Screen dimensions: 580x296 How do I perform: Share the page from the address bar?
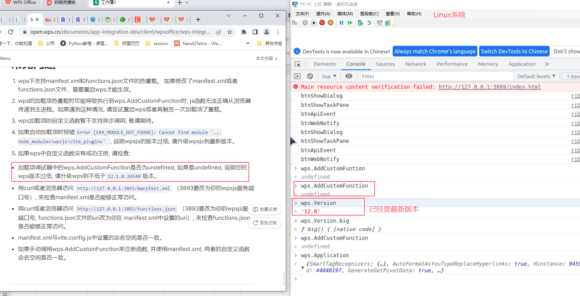click(218, 32)
